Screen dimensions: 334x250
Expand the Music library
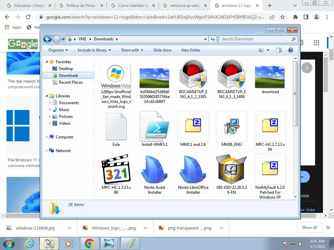(50, 110)
